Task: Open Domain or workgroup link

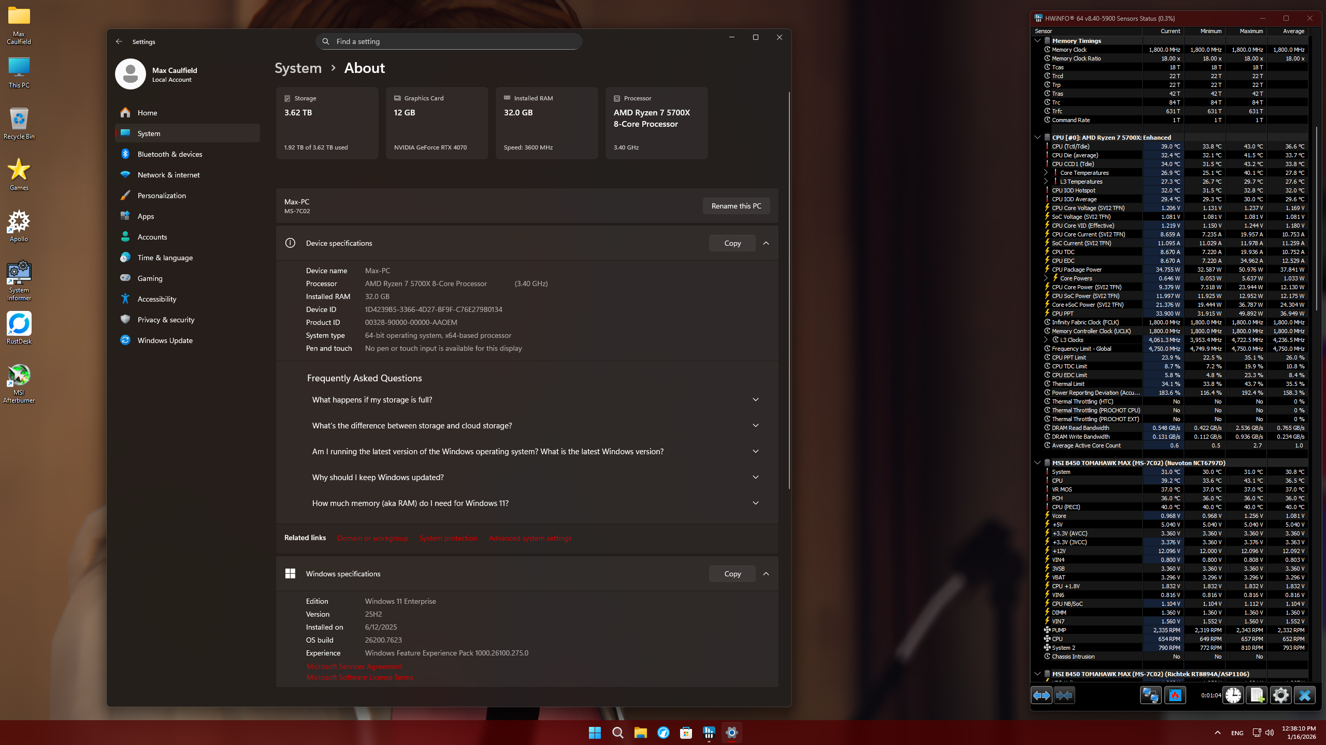Action: [x=372, y=538]
